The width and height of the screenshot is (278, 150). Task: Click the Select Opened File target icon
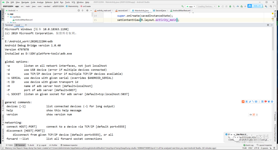coord(79,11)
